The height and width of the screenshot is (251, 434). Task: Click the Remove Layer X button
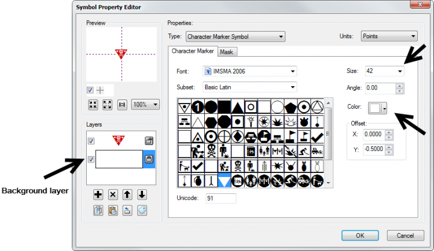(113, 195)
